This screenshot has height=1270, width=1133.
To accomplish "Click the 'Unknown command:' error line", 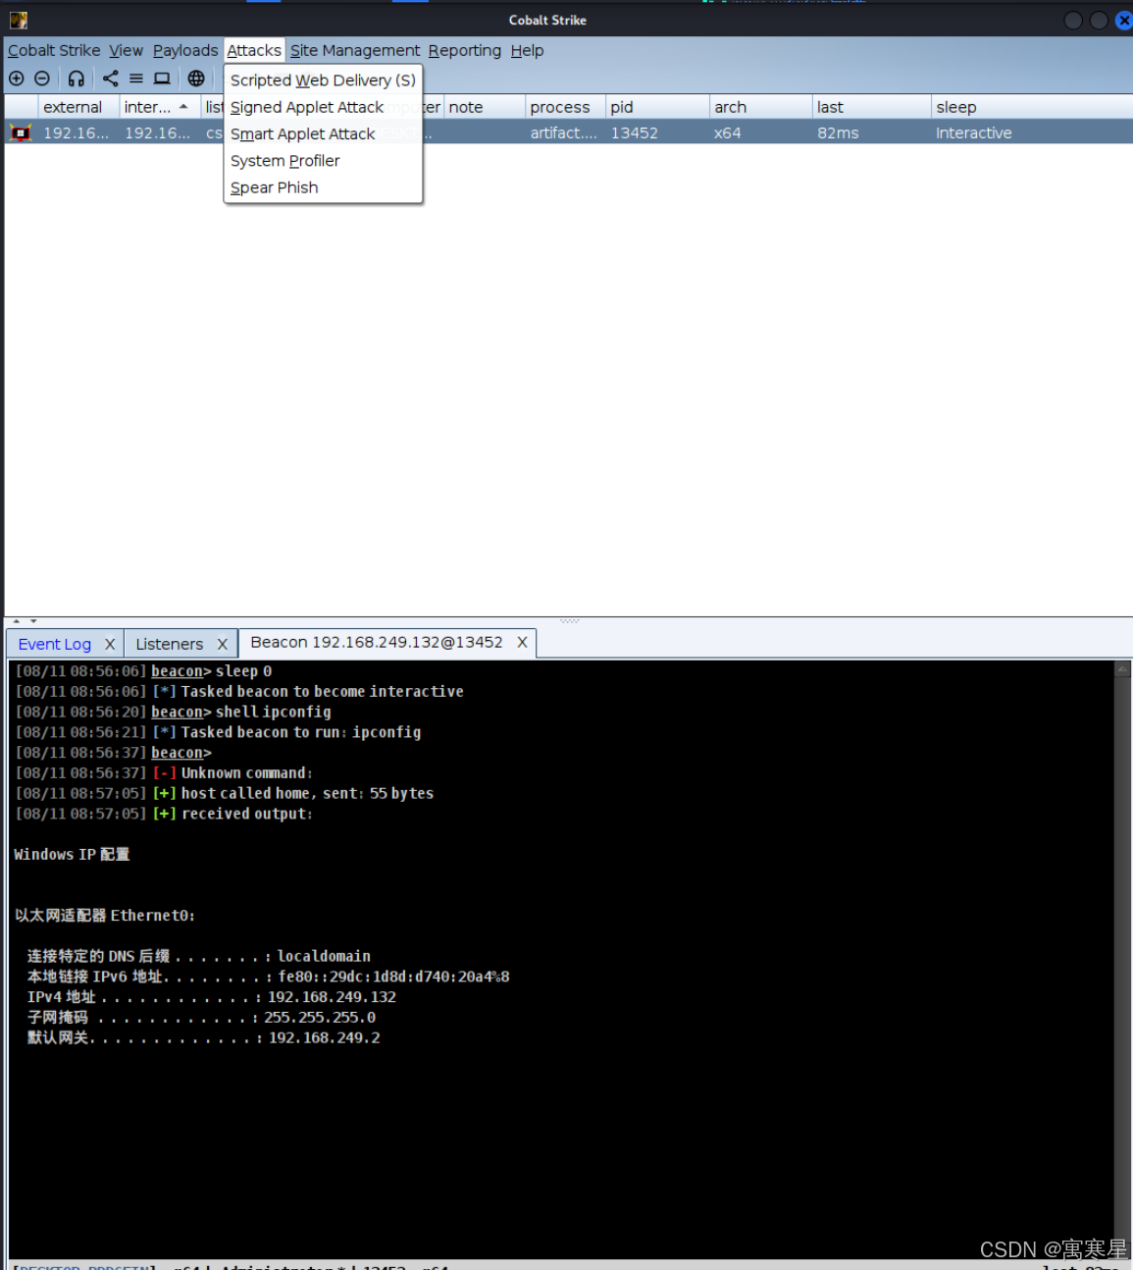I will 164,773.
